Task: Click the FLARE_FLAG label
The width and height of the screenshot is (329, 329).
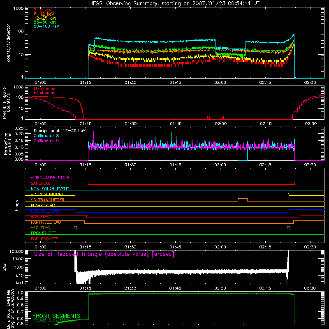Action: [x=43, y=205]
